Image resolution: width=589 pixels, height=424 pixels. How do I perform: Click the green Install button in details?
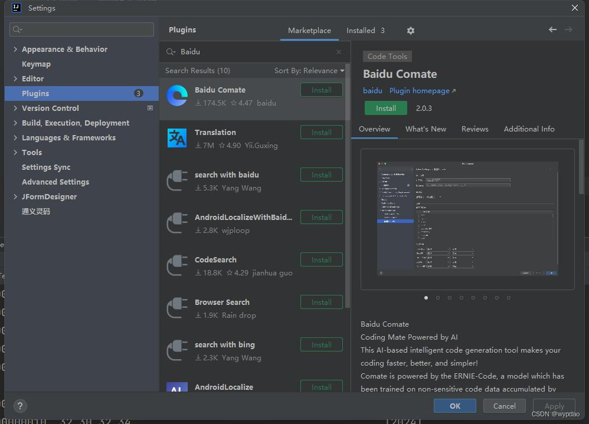386,108
